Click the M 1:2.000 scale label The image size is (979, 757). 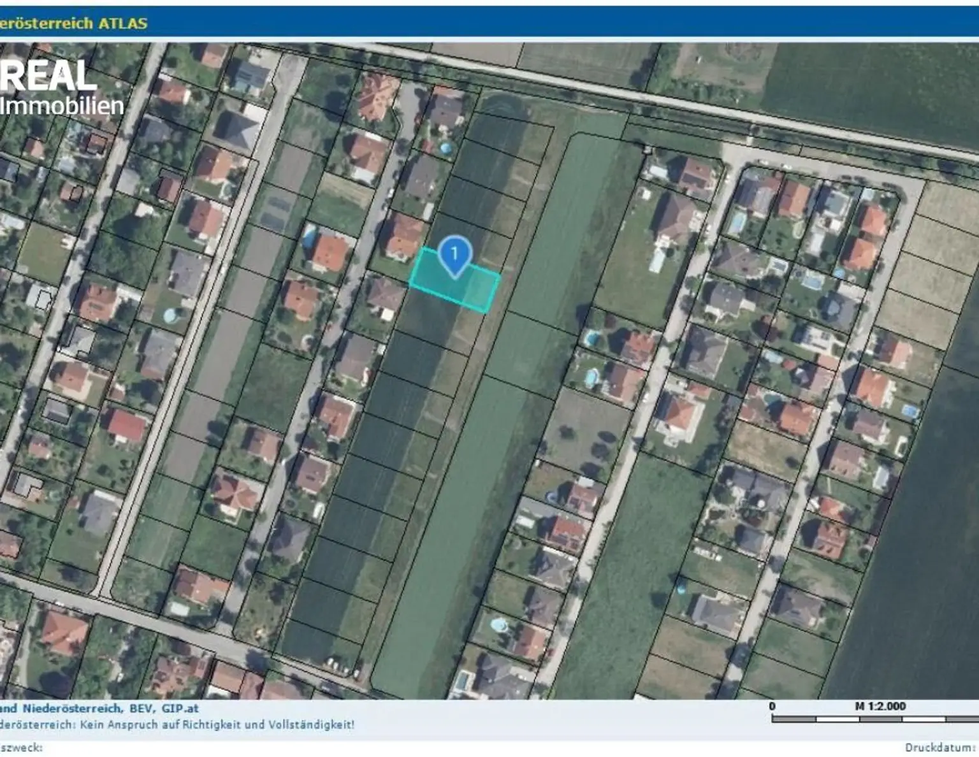tap(880, 706)
